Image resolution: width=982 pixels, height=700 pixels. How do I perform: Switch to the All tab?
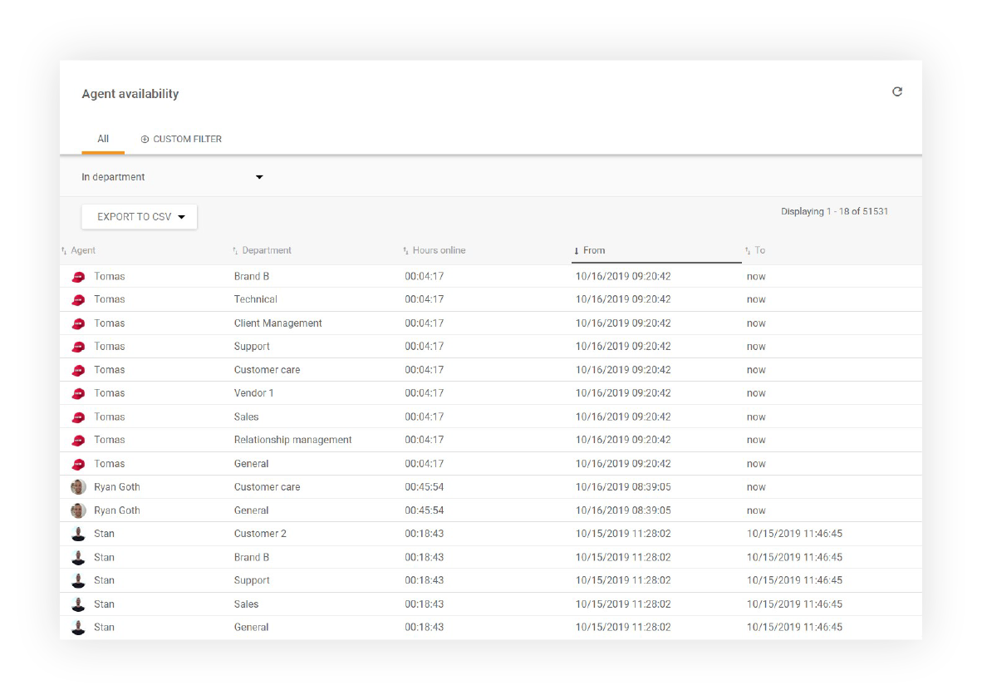(x=103, y=139)
